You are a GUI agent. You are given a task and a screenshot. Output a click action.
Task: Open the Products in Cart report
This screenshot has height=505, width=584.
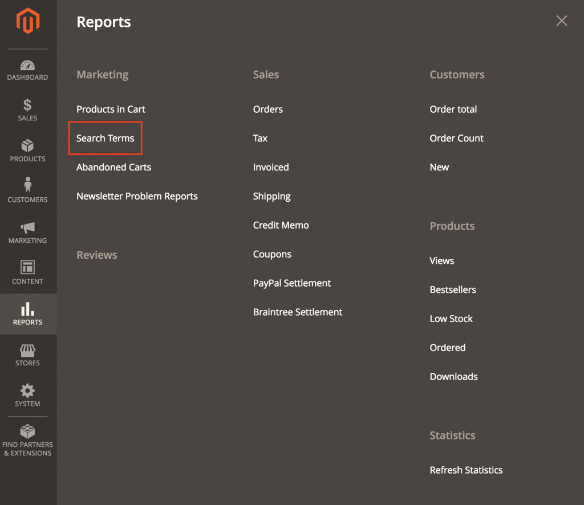coord(111,109)
